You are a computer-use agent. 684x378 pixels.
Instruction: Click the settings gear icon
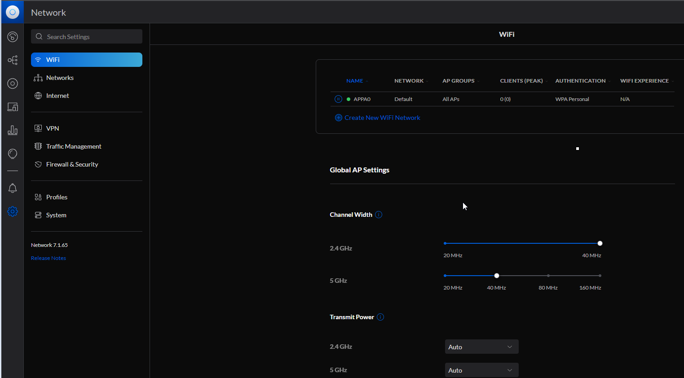tap(13, 211)
